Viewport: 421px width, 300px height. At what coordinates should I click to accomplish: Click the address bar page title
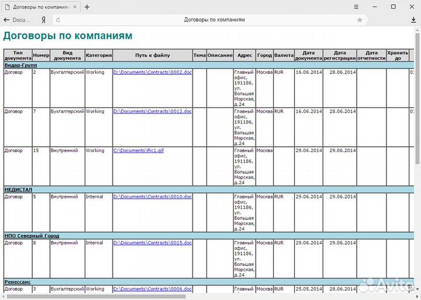coord(214,19)
